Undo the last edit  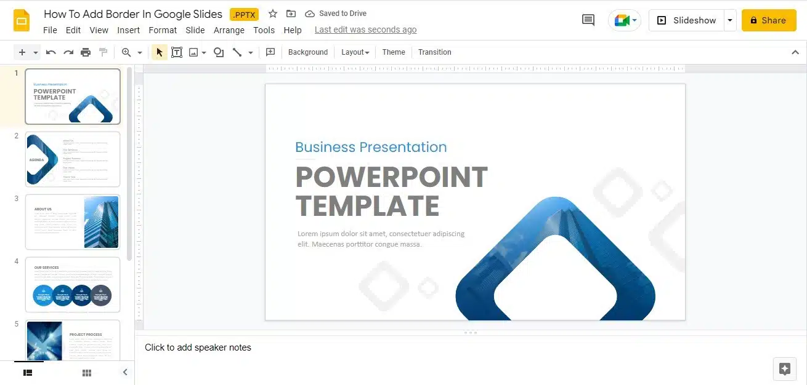pyautogui.click(x=51, y=52)
